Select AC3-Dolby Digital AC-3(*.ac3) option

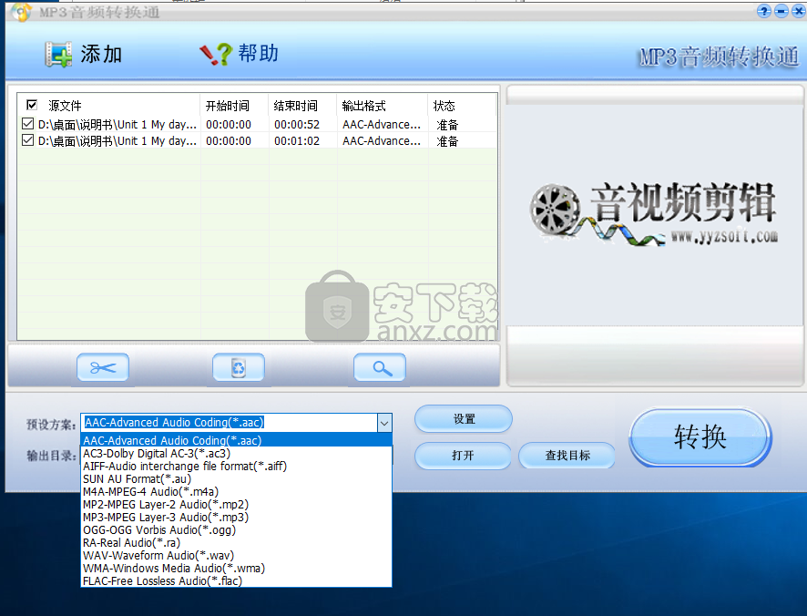[x=237, y=453]
